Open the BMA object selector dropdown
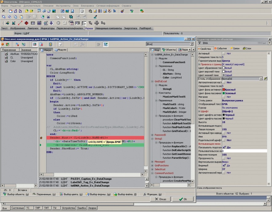 coord(270,43)
